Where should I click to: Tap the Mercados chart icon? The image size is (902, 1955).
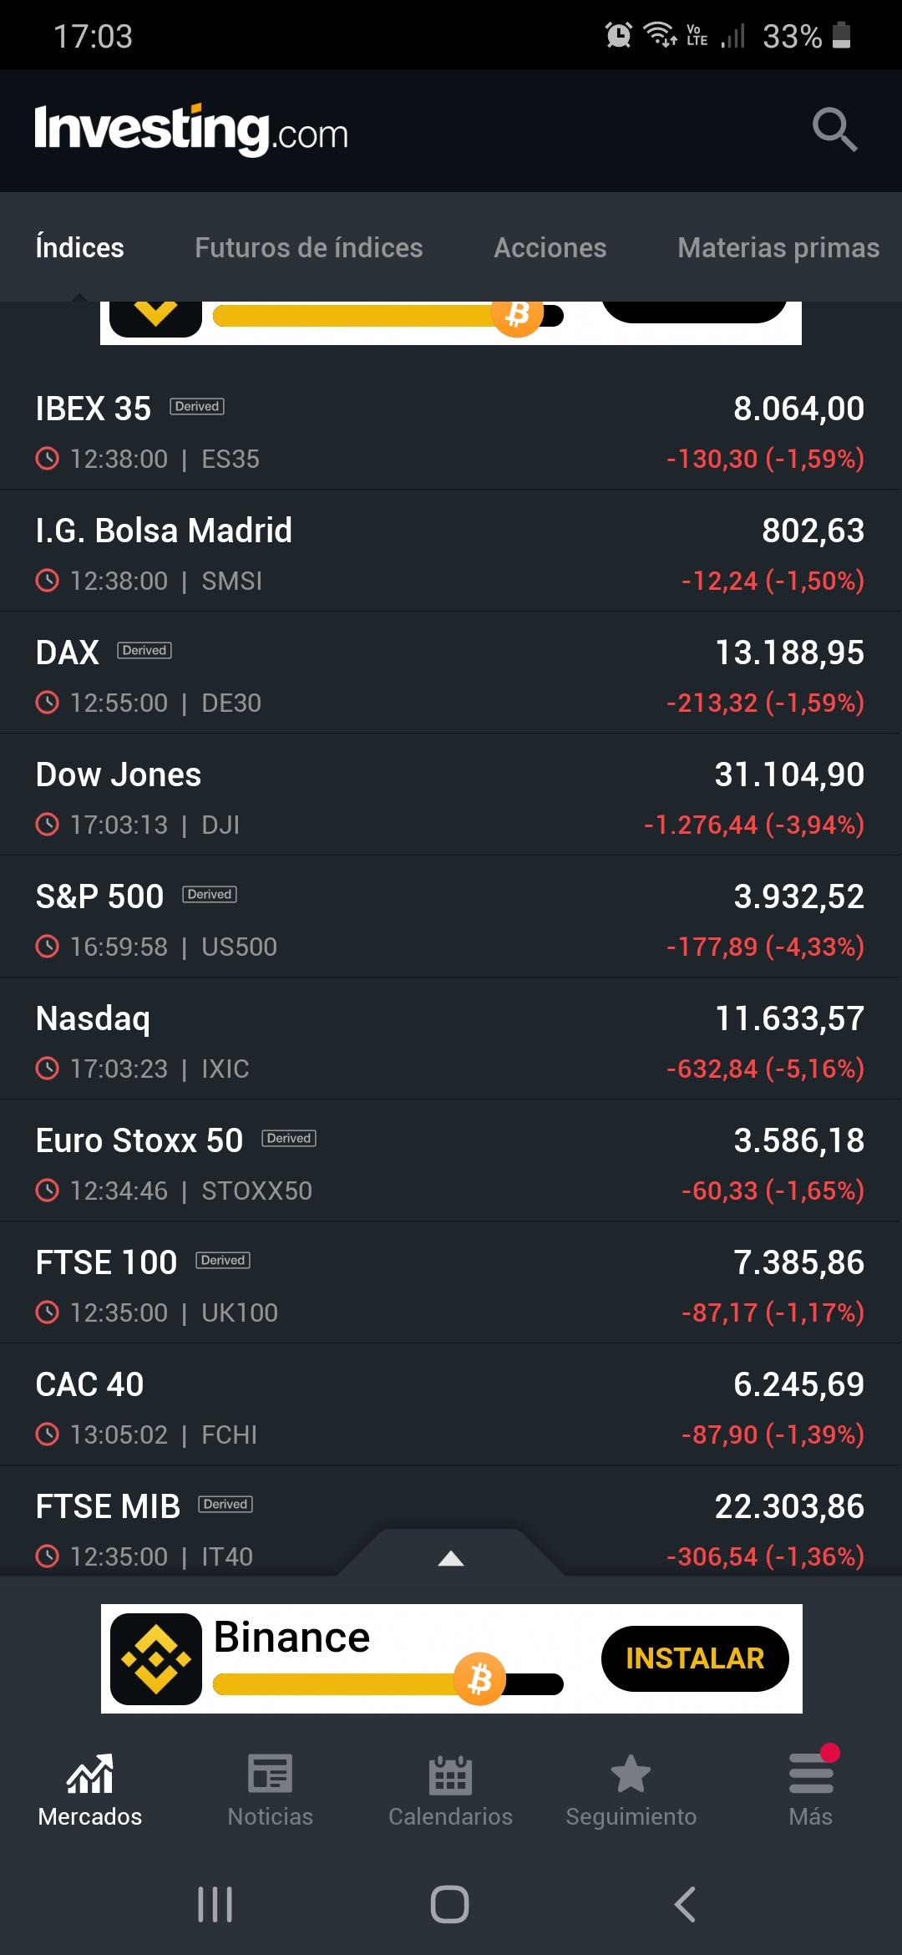90,1773
